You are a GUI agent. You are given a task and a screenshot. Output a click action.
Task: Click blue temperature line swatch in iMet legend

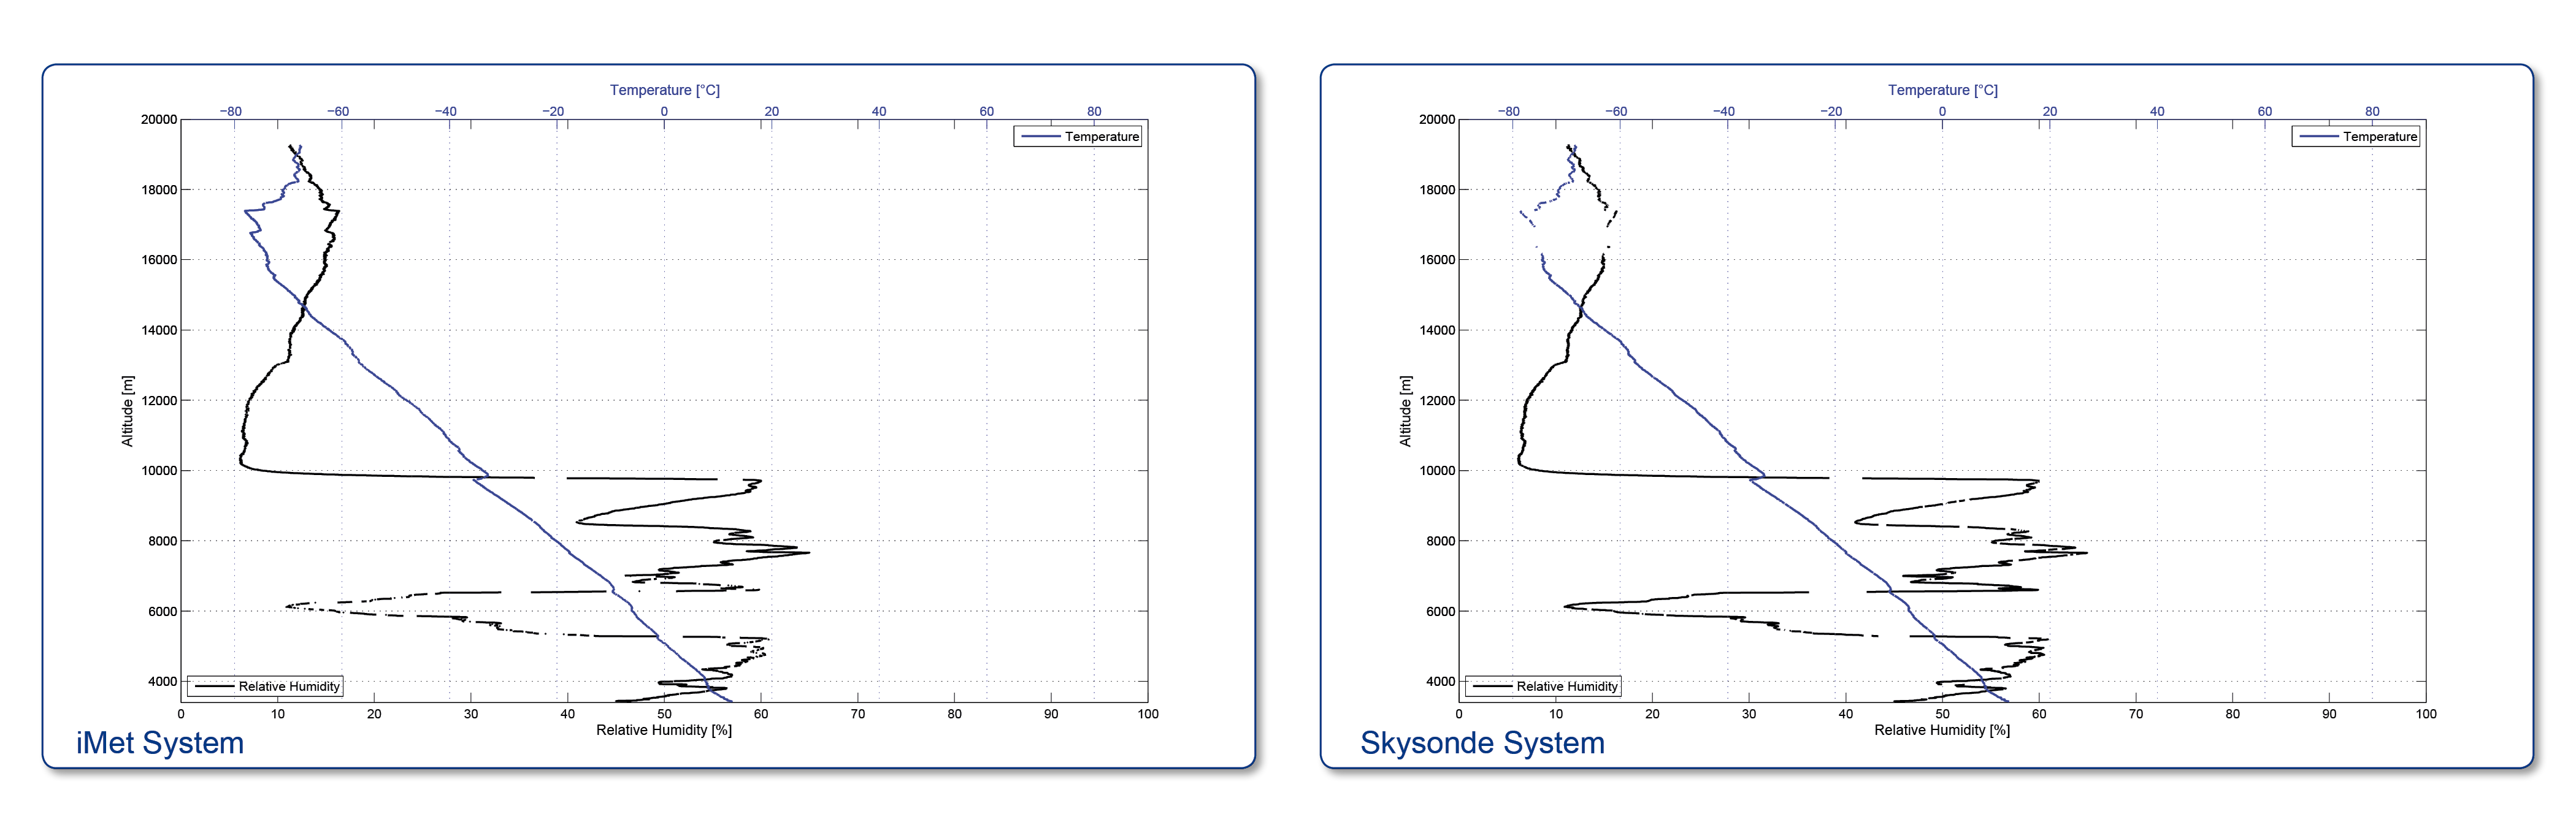click(1040, 137)
